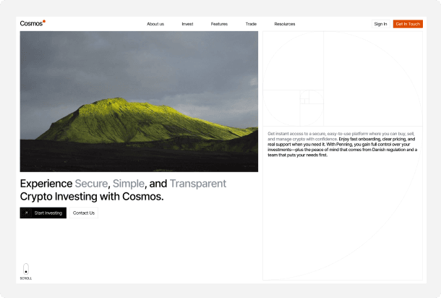The image size is (441, 298).
Task: Click the arrow icon on Start Investing
Action: pos(27,213)
